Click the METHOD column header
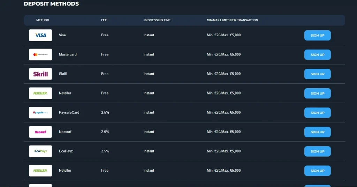This screenshot has width=357, height=187. [43, 20]
